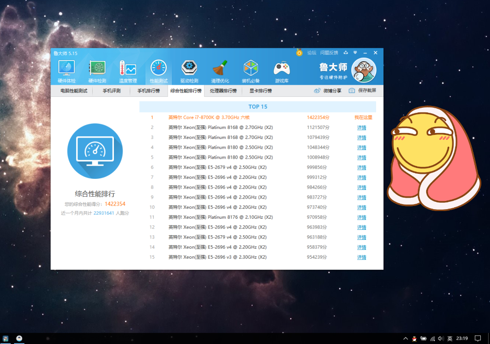
Task: Click the download tray icon in title bar
Action: tap(346, 52)
